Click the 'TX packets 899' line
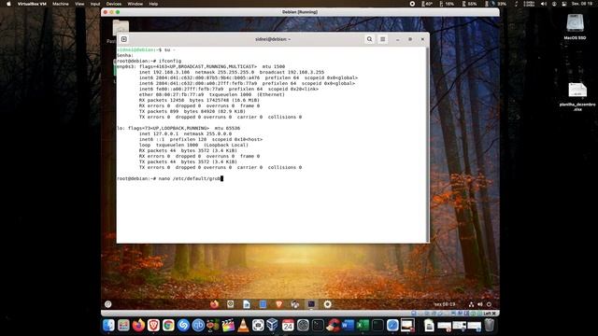This screenshot has height=336, width=598. (192, 111)
